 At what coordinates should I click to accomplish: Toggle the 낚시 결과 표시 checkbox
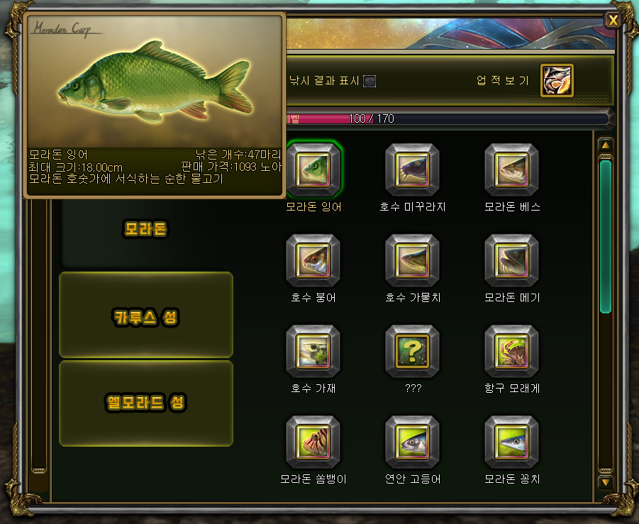[x=369, y=81]
